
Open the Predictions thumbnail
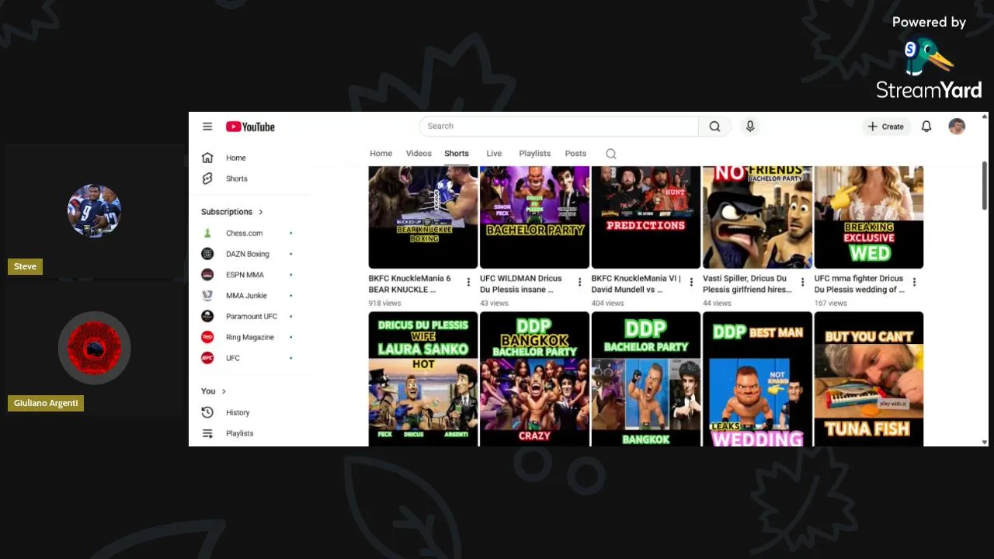(x=646, y=217)
